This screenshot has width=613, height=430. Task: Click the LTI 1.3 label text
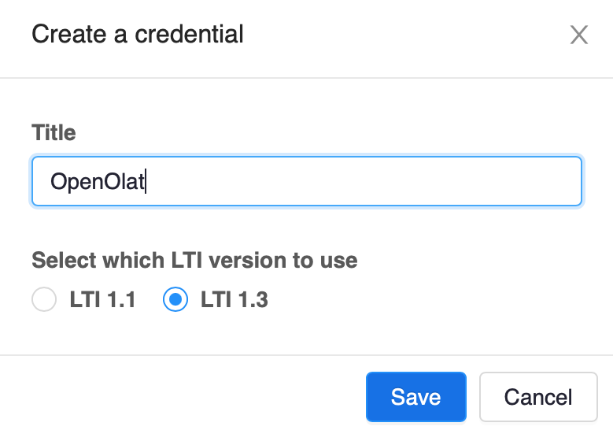pos(234,300)
